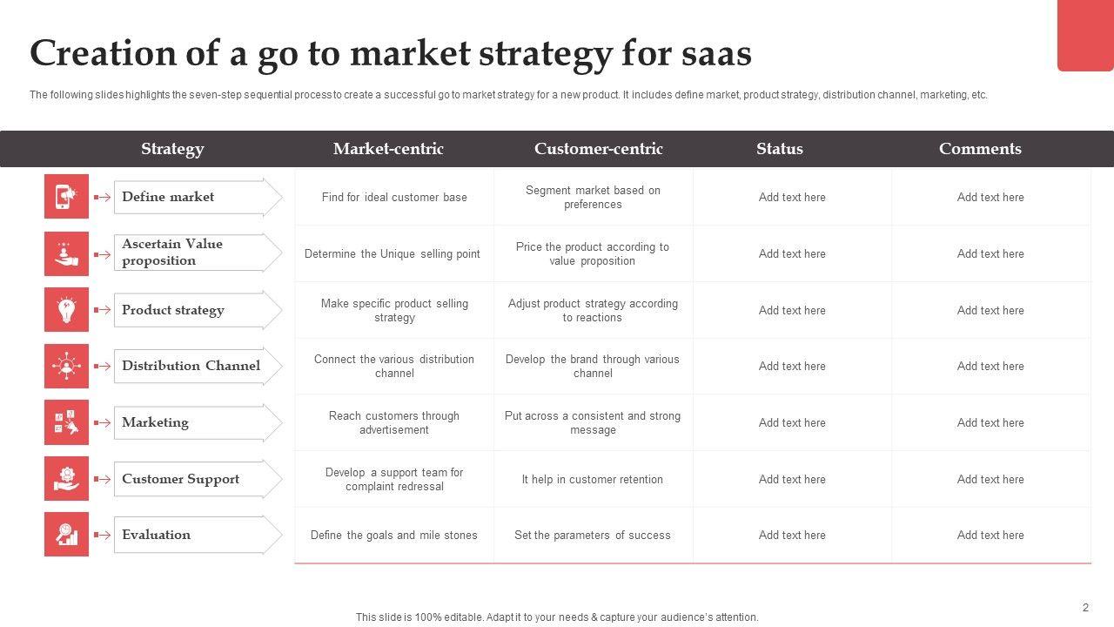Select the Customer-centric column header
Viewport: 1114px width, 627px height.
click(599, 149)
